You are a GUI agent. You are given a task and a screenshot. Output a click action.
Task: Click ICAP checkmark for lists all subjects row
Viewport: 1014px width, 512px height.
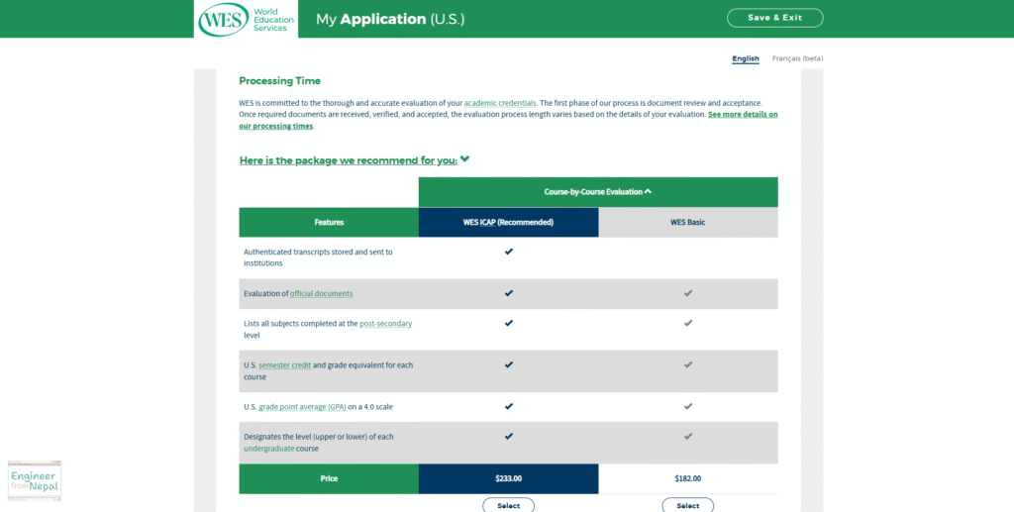tap(509, 323)
